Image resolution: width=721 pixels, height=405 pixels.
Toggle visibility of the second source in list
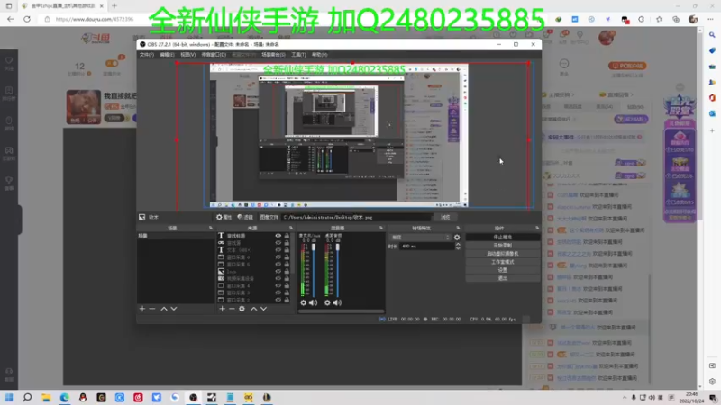(278, 243)
